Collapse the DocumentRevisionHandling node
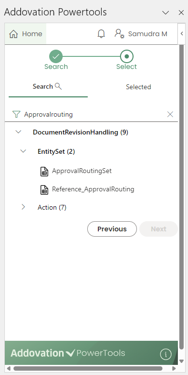The width and height of the screenshot is (188, 375). point(18,132)
